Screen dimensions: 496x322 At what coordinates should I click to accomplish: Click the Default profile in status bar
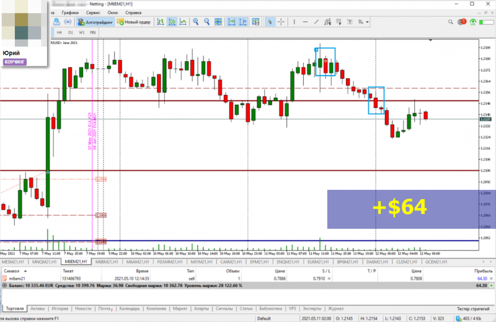point(264,318)
